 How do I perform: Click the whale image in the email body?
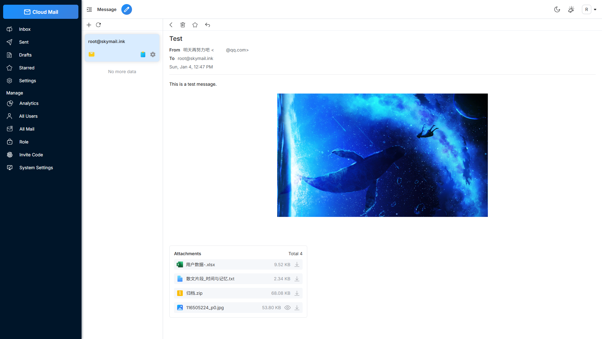pos(382,155)
